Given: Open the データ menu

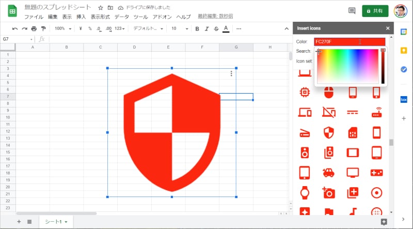Looking at the screenshot, I should pyautogui.click(x=121, y=17).
